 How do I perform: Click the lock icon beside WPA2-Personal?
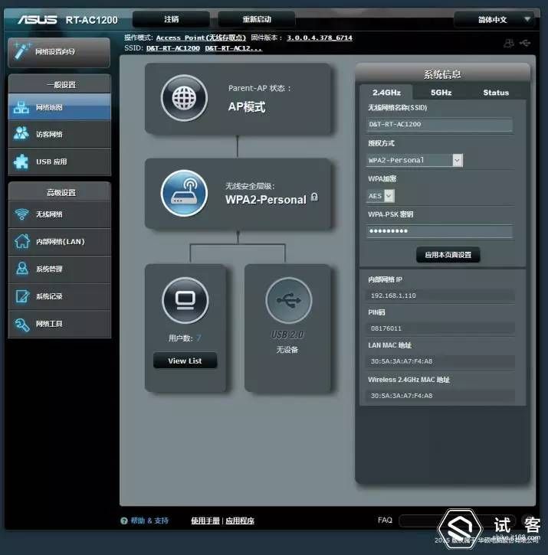point(314,197)
